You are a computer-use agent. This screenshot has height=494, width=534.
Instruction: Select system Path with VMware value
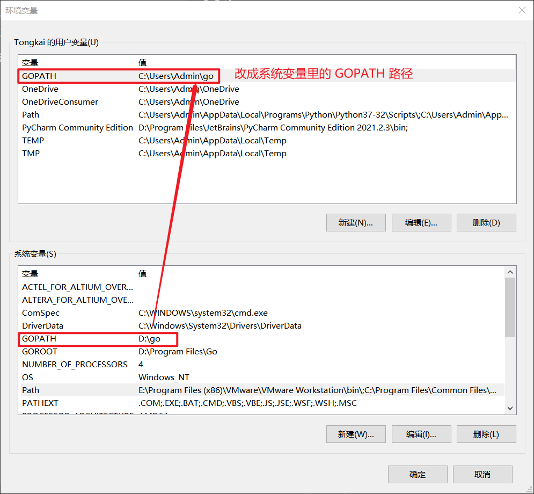click(261, 390)
